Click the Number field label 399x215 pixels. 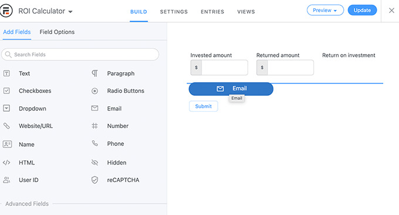click(x=117, y=126)
